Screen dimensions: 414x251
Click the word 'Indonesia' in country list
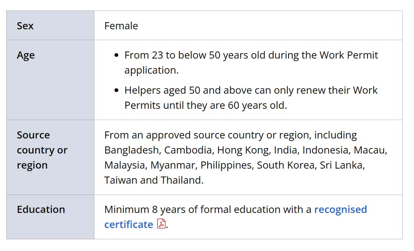[326, 150]
